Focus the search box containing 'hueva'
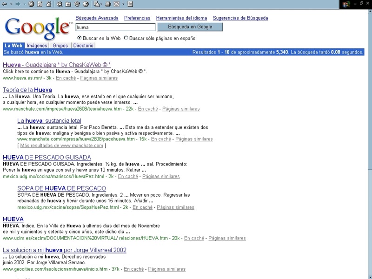This screenshot has width=372, height=279. tap(115, 27)
